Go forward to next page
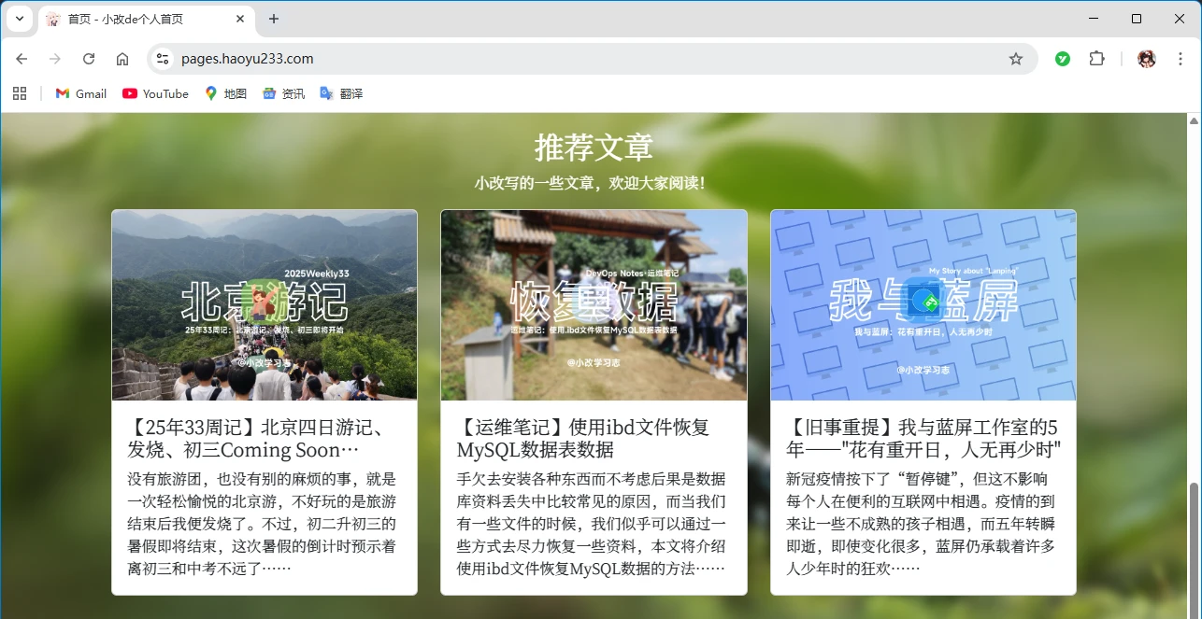The width and height of the screenshot is (1202, 619). pos(55,59)
